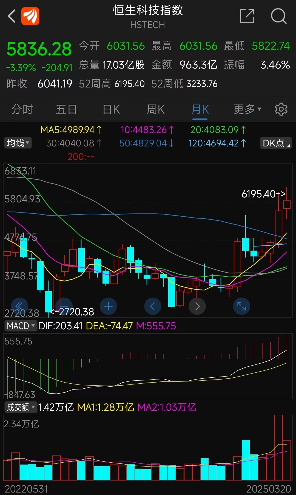Tap the 20:4083.09 moving average value
Viewport: 296px width, 495px height.
coord(218,130)
